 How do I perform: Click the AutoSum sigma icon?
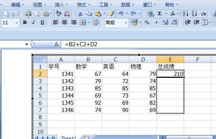pos(159,14)
